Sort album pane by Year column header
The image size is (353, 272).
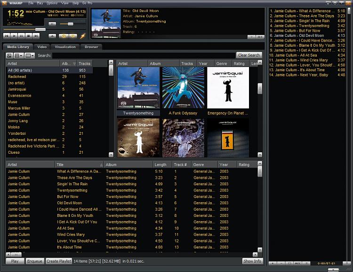(206, 64)
